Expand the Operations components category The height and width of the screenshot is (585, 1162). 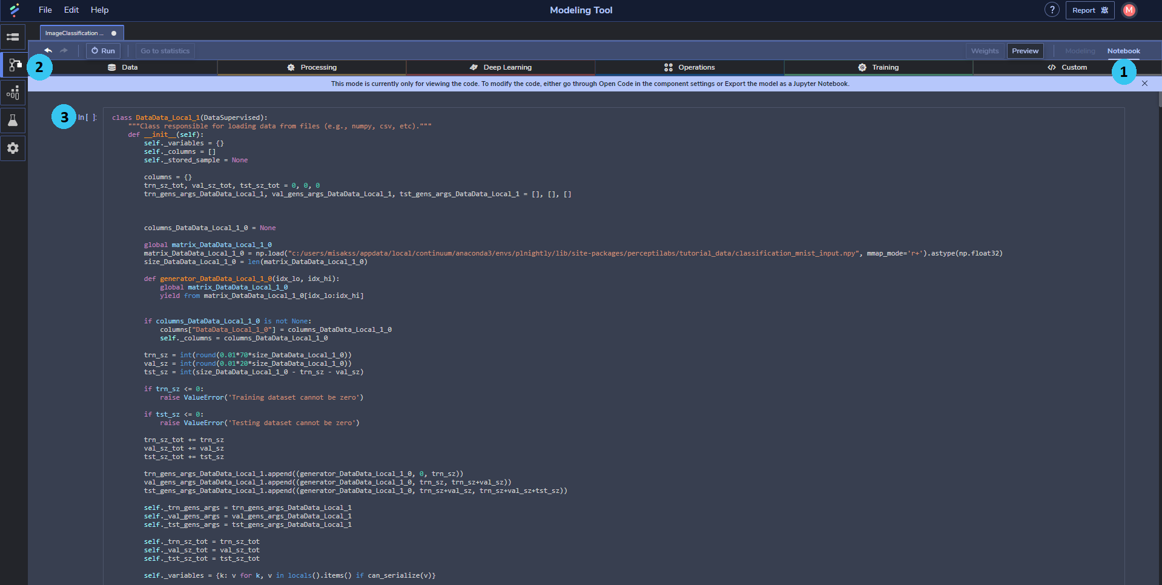(x=690, y=67)
